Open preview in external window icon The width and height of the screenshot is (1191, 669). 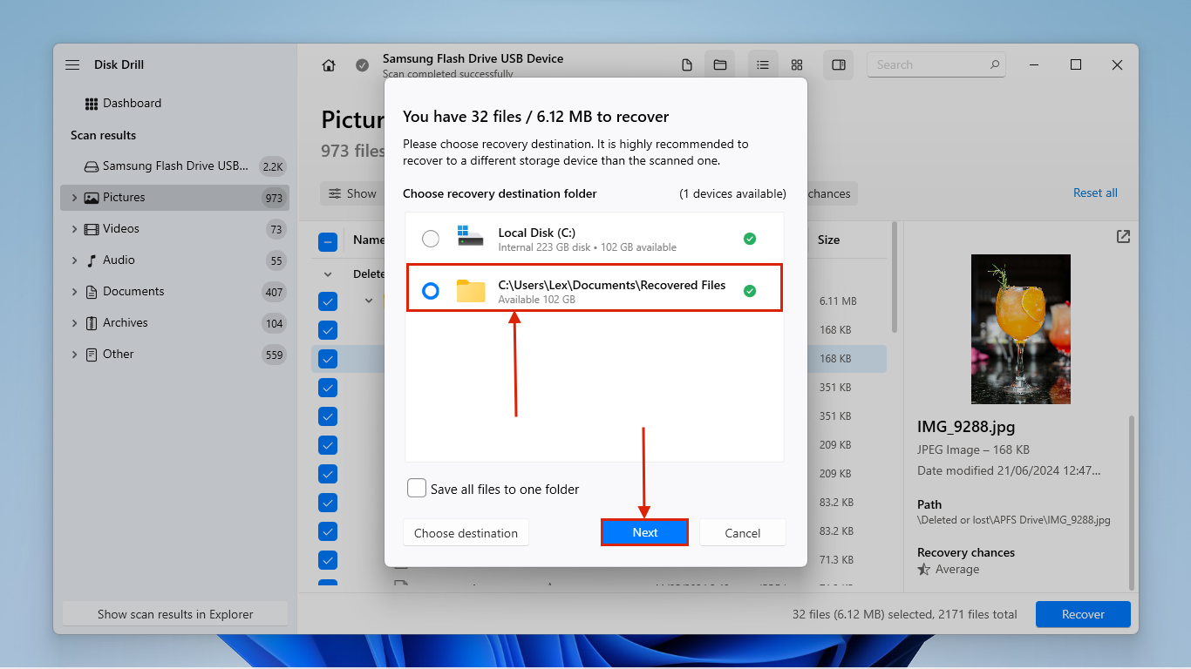tap(1123, 237)
